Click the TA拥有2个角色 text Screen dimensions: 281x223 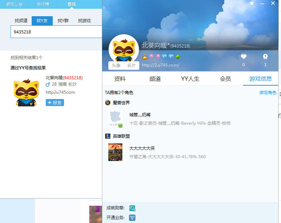(119, 93)
